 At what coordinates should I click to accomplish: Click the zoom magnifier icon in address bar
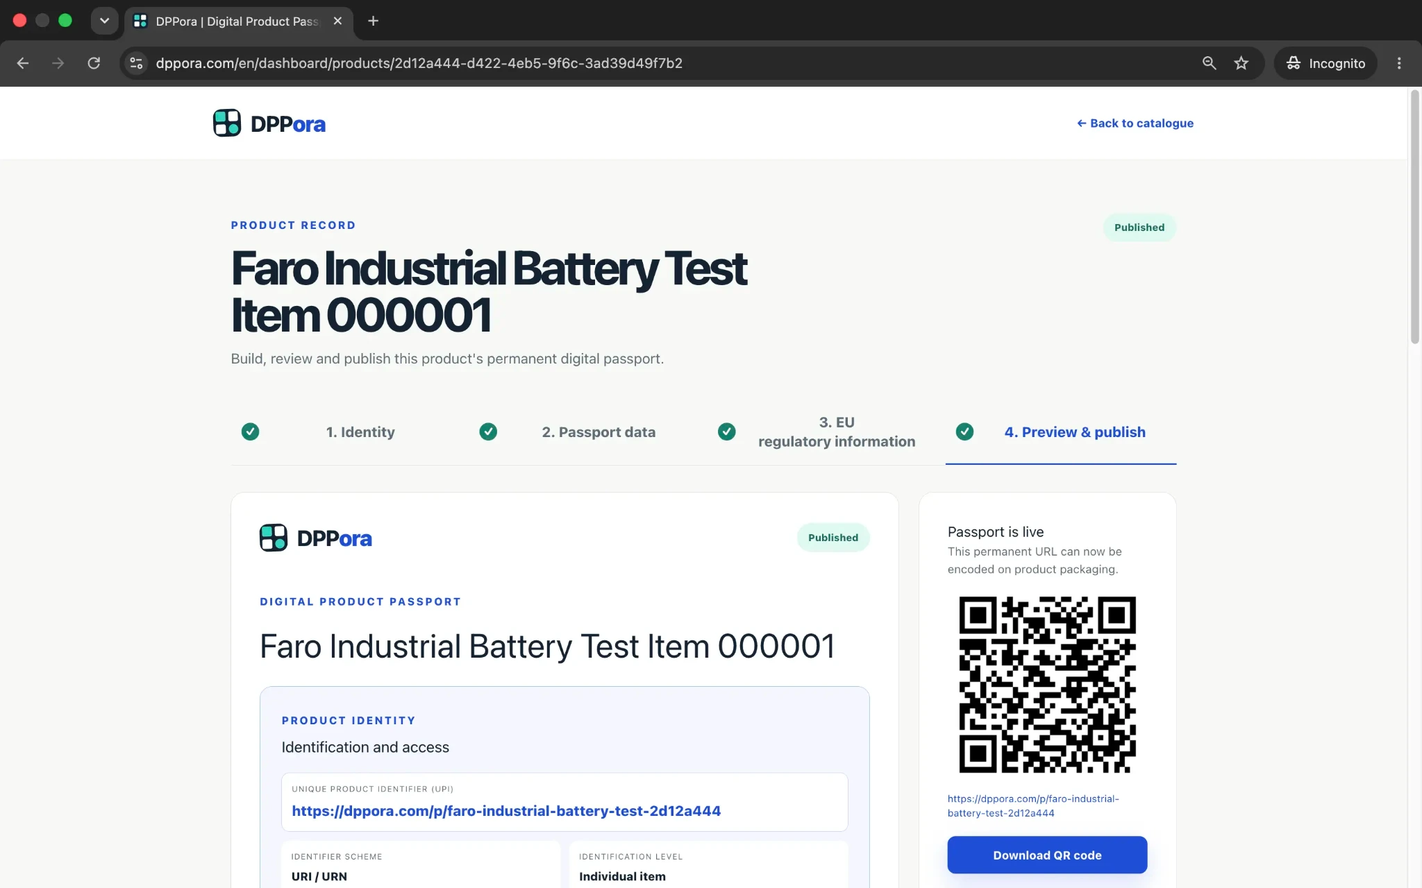click(1209, 63)
